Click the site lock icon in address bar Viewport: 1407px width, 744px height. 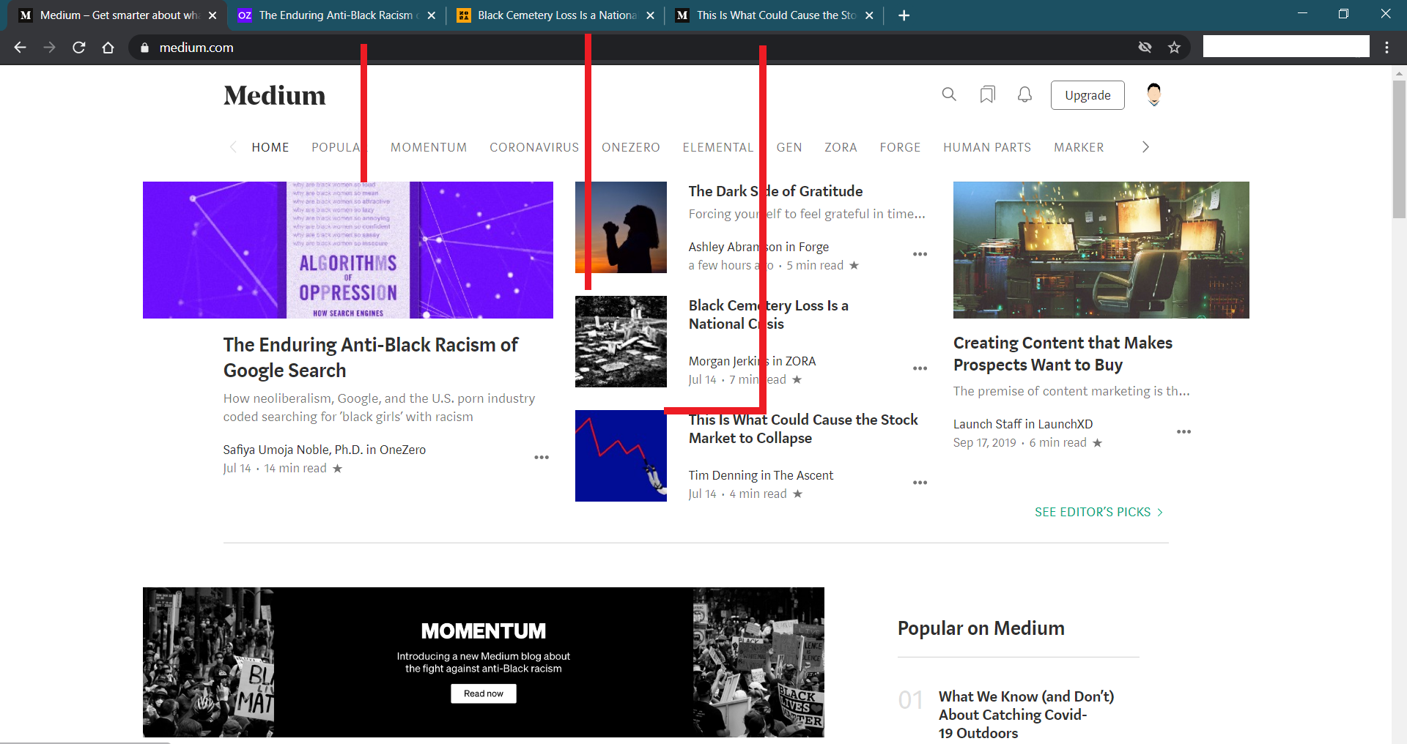click(144, 48)
